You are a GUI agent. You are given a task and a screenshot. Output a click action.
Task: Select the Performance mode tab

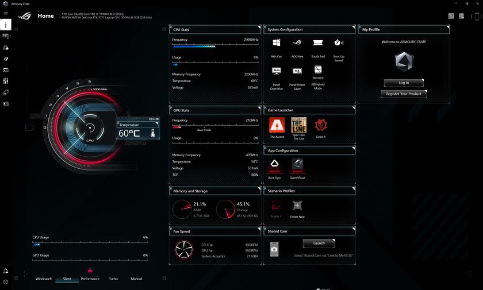coord(90,279)
